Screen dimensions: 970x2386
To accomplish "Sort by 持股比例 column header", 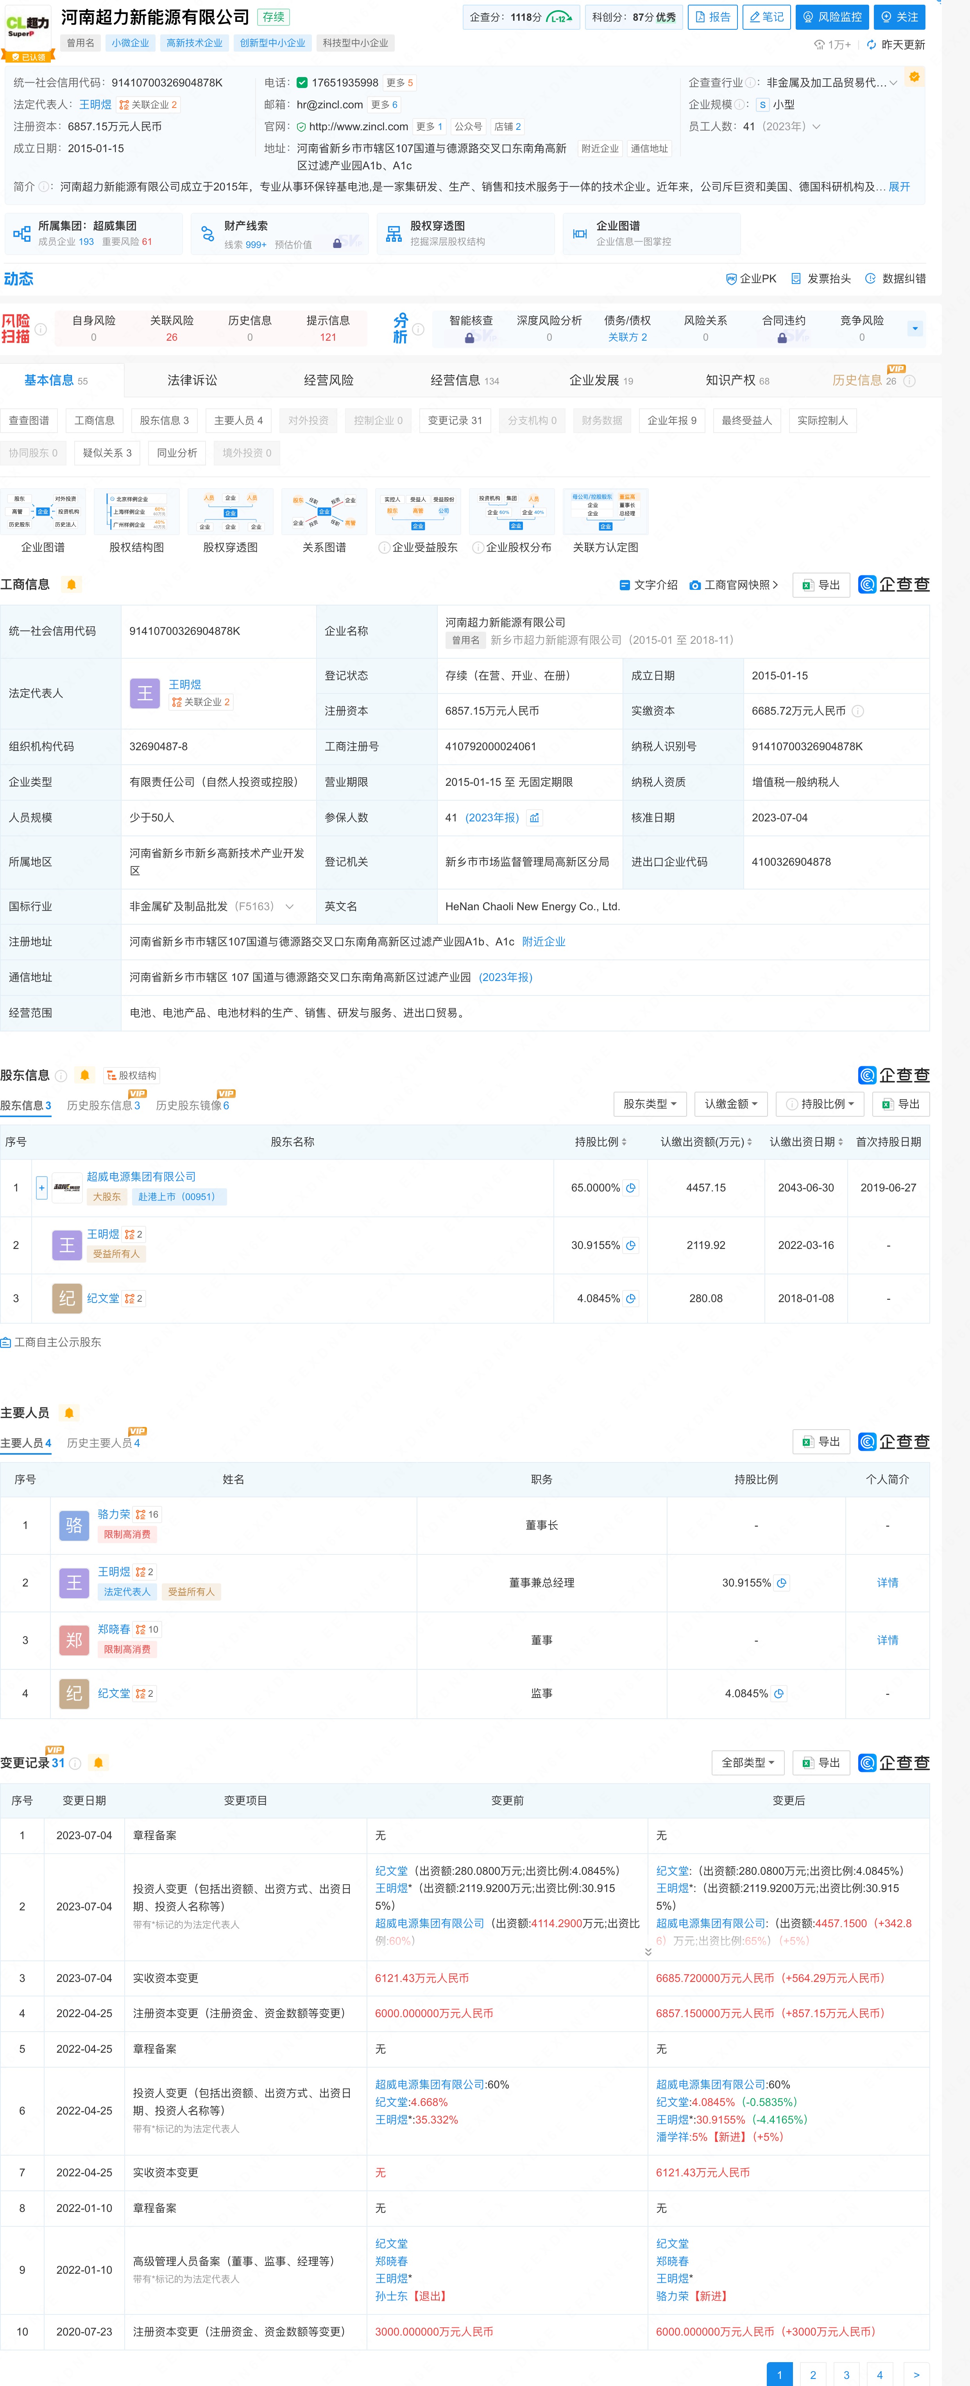I will click(x=601, y=1142).
